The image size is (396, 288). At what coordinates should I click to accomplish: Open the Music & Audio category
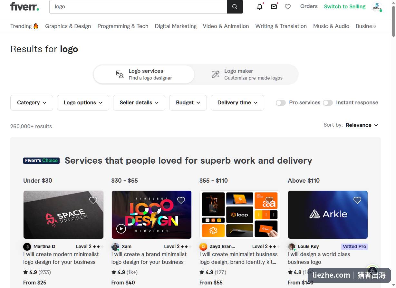[331, 26]
